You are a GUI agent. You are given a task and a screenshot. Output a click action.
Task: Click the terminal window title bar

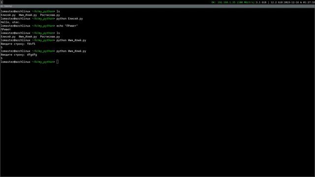click(157, 6)
